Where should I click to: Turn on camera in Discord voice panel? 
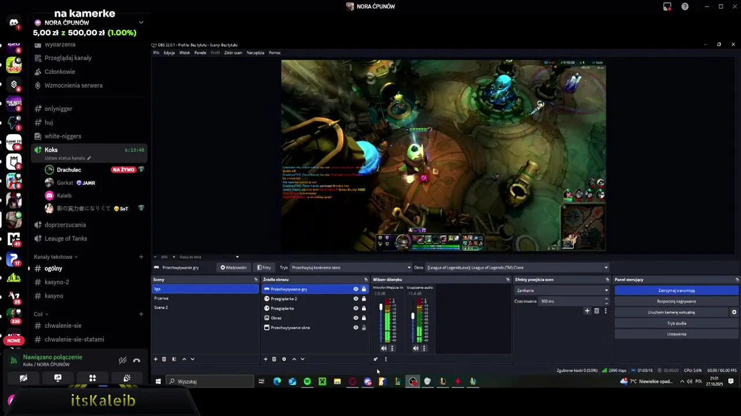[x=23, y=378]
